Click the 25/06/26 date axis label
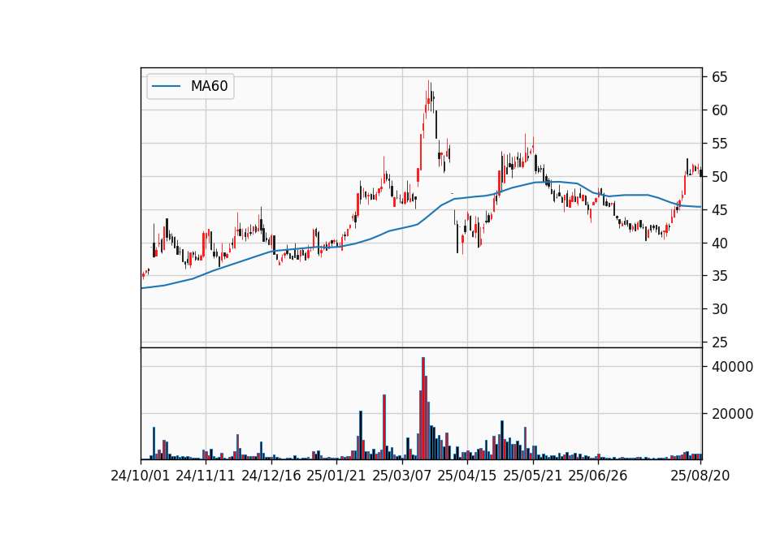This screenshot has width=780, height=560. pos(598,476)
